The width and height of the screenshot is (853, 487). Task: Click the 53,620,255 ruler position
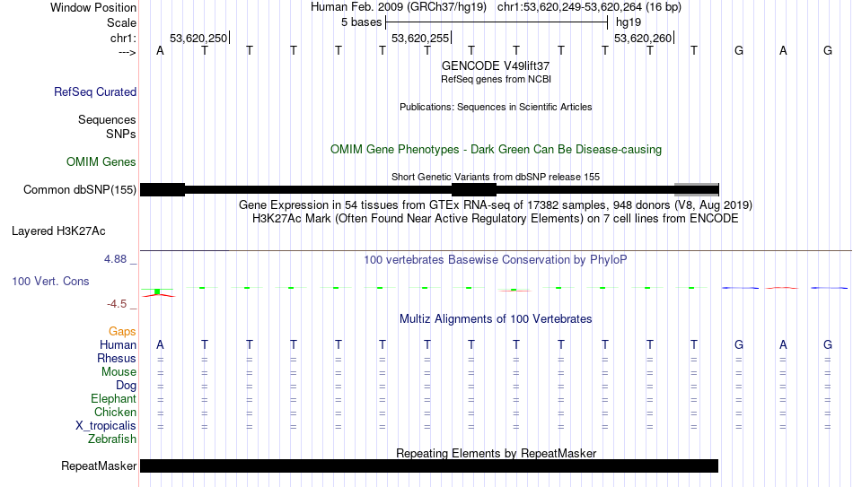point(420,38)
